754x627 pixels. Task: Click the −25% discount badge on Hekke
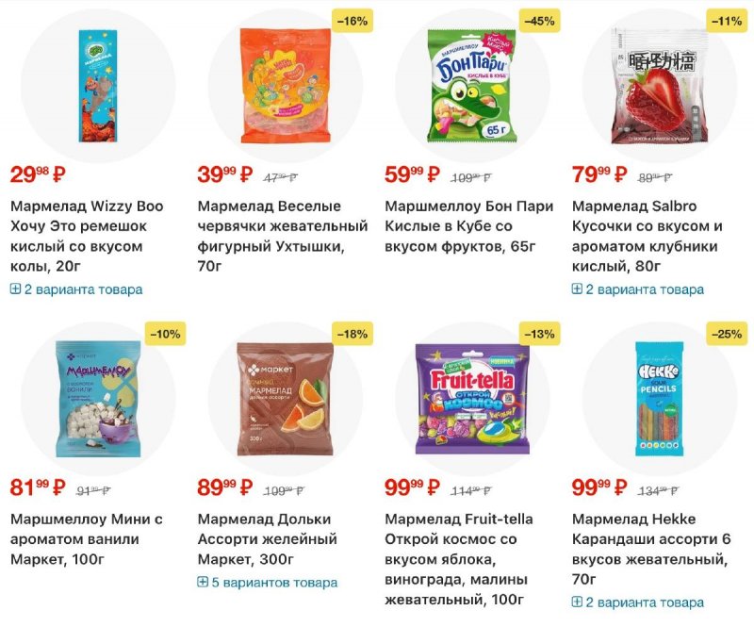tap(727, 334)
